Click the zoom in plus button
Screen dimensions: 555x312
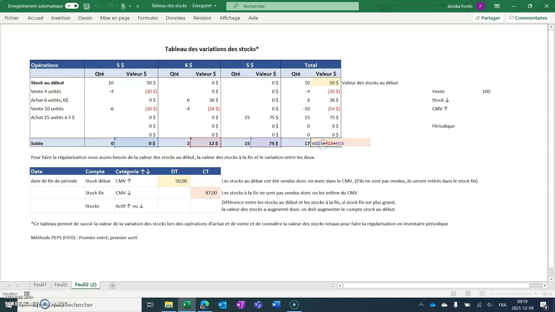(x=536, y=294)
